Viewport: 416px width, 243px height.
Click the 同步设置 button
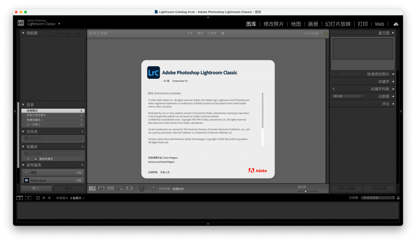click(x=379, y=189)
